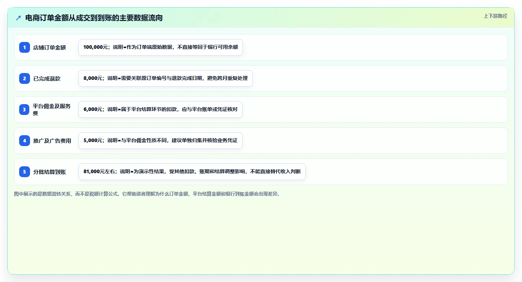Viewport: 522px width, 282px height.
Task: Open the 100,000元 description box
Action: pos(161,47)
